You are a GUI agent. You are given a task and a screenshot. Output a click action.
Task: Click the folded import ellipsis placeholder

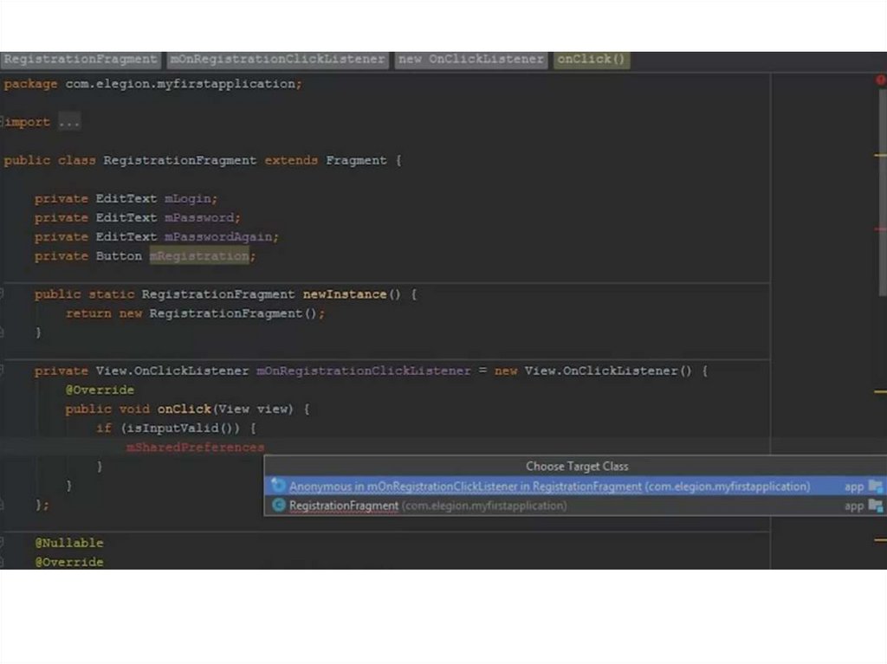(69, 122)
